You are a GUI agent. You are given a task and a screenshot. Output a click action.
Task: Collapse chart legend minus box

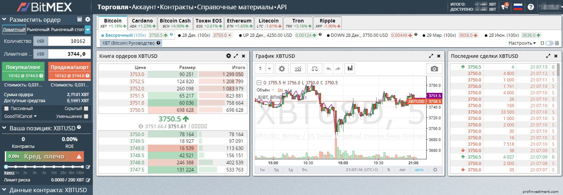[259, 82]
